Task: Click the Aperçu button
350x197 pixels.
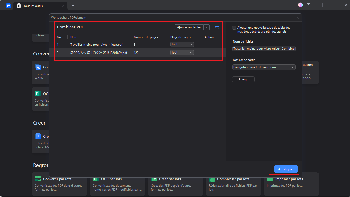Action: coord(243,79)
